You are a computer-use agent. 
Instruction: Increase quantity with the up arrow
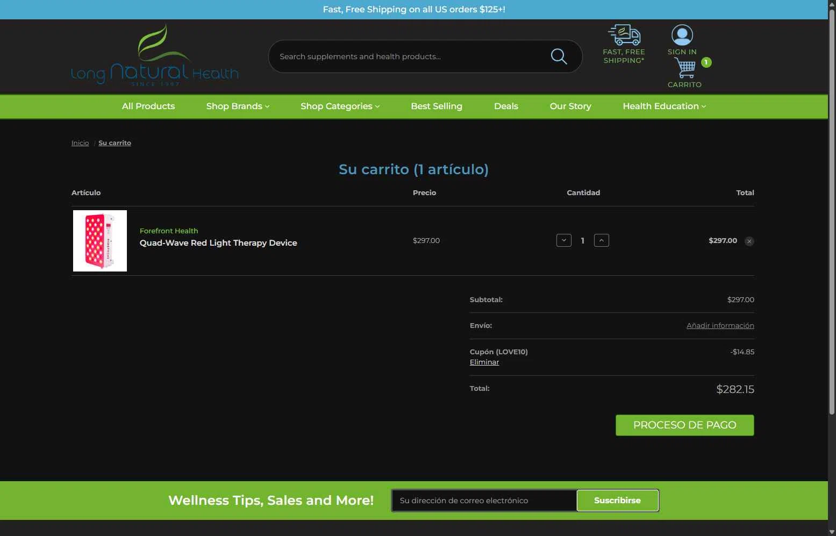601,240
